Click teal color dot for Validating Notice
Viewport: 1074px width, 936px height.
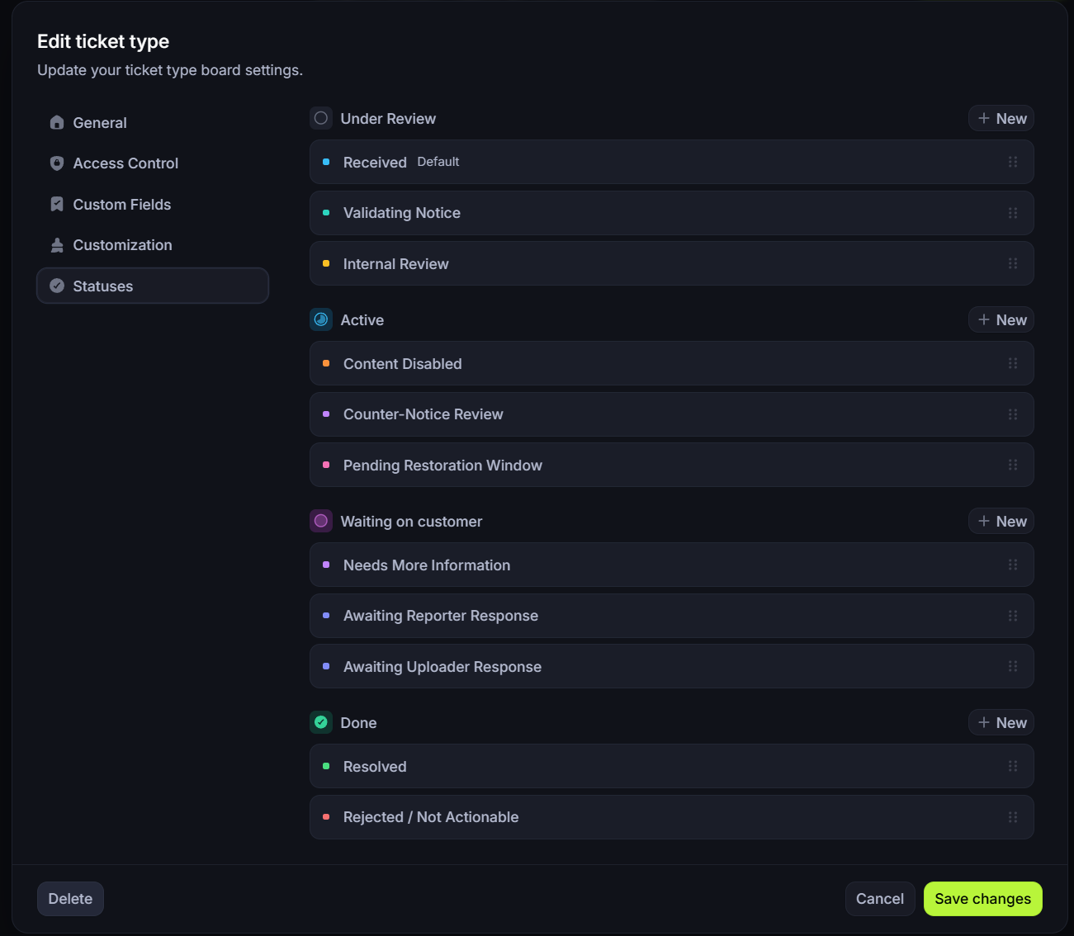[x=326, y=213]
